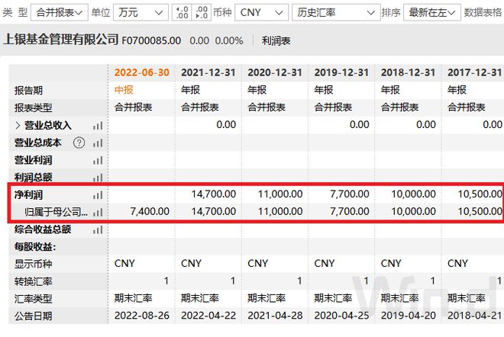Select 10,500.00 in 归属于母公司 row
Viewport: 504px width, 337px height.
click(480, 211)
